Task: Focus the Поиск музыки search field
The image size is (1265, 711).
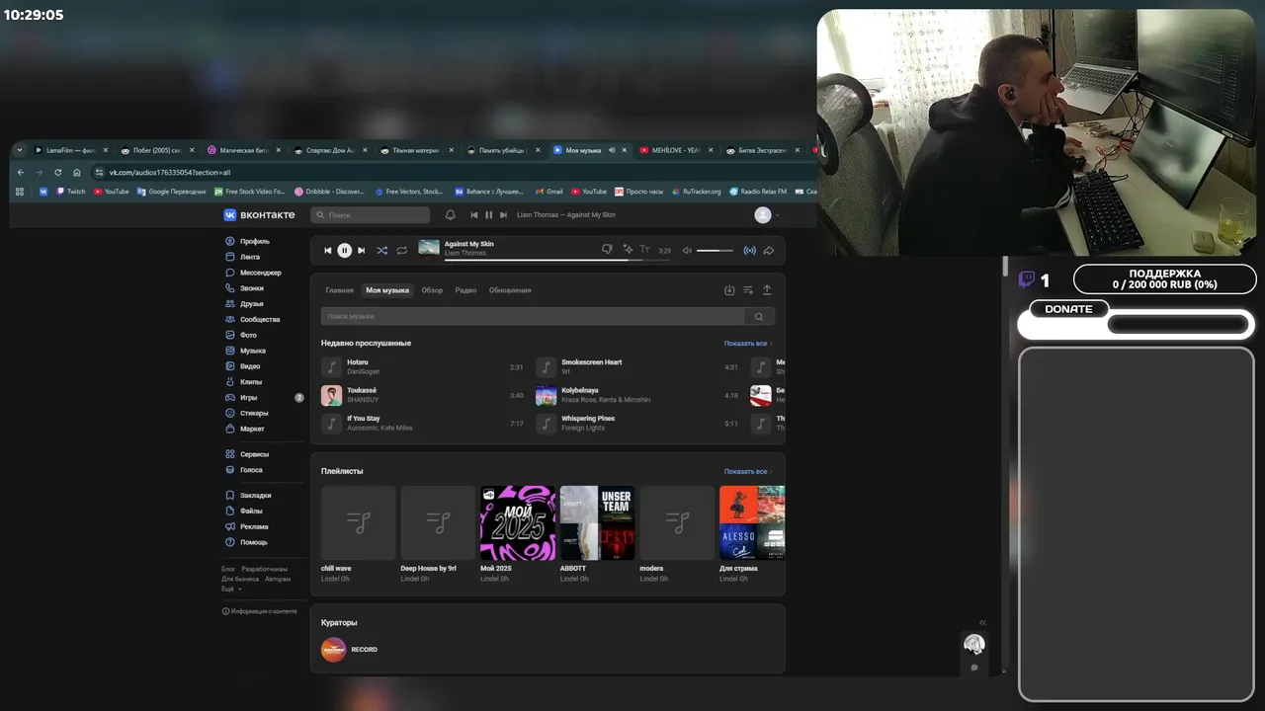Action: [533, 316]
